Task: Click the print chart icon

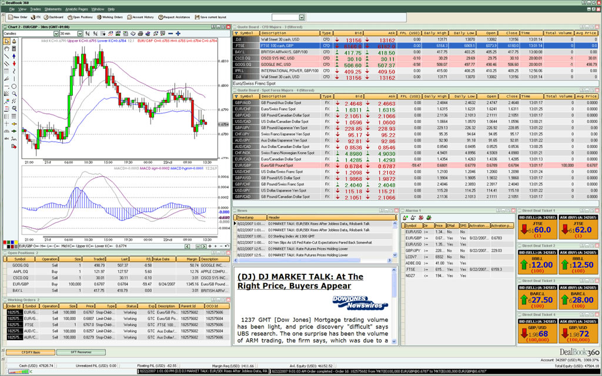Action: tap(140, 33)
